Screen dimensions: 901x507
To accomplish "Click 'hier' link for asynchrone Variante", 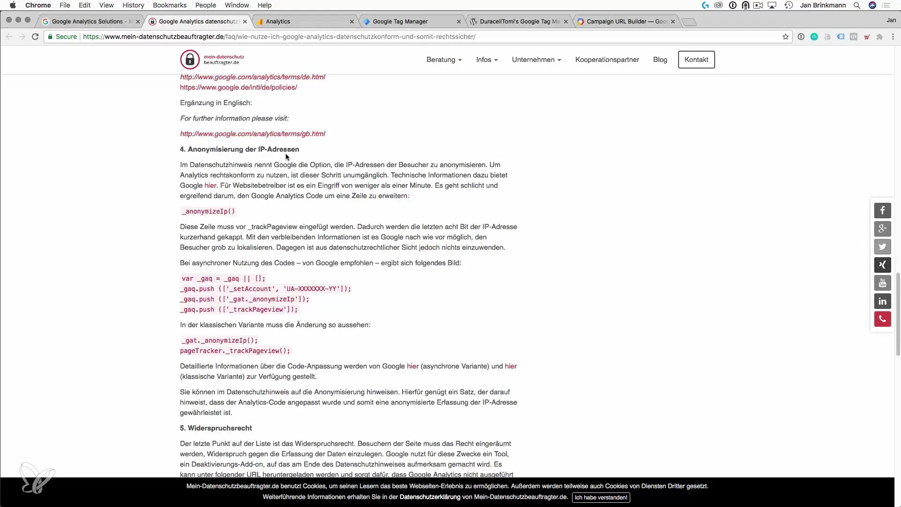I will [x=412, y=366].
